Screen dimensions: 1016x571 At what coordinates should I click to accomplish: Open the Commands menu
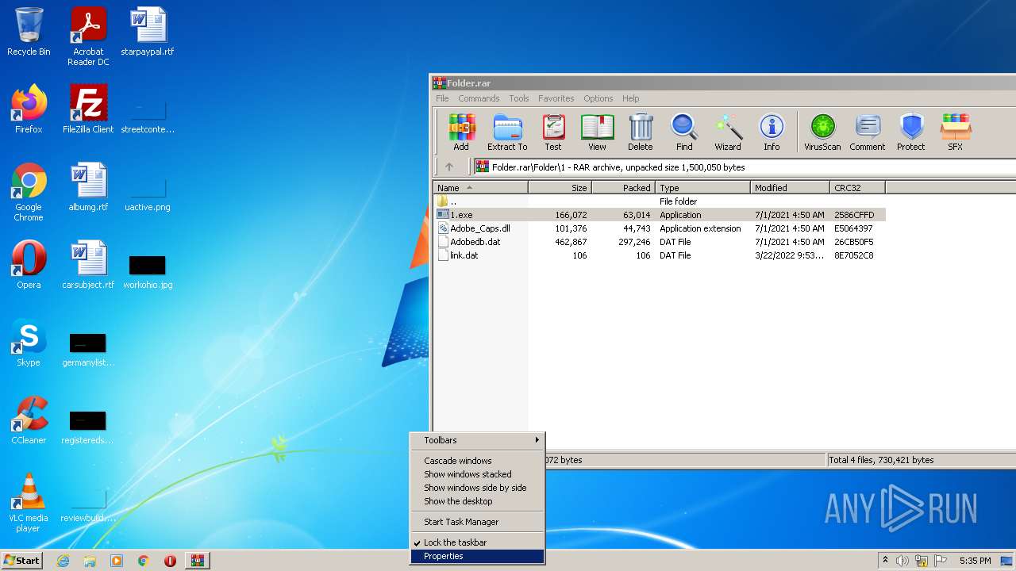coord(479,98)
